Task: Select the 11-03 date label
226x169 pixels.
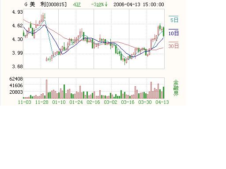Action: coord(25,102)
